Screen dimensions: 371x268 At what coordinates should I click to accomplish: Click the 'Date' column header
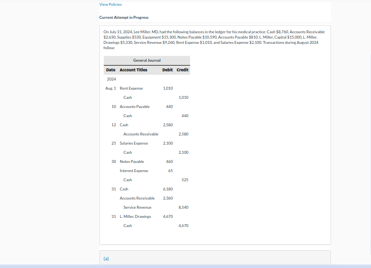(111, 70)
